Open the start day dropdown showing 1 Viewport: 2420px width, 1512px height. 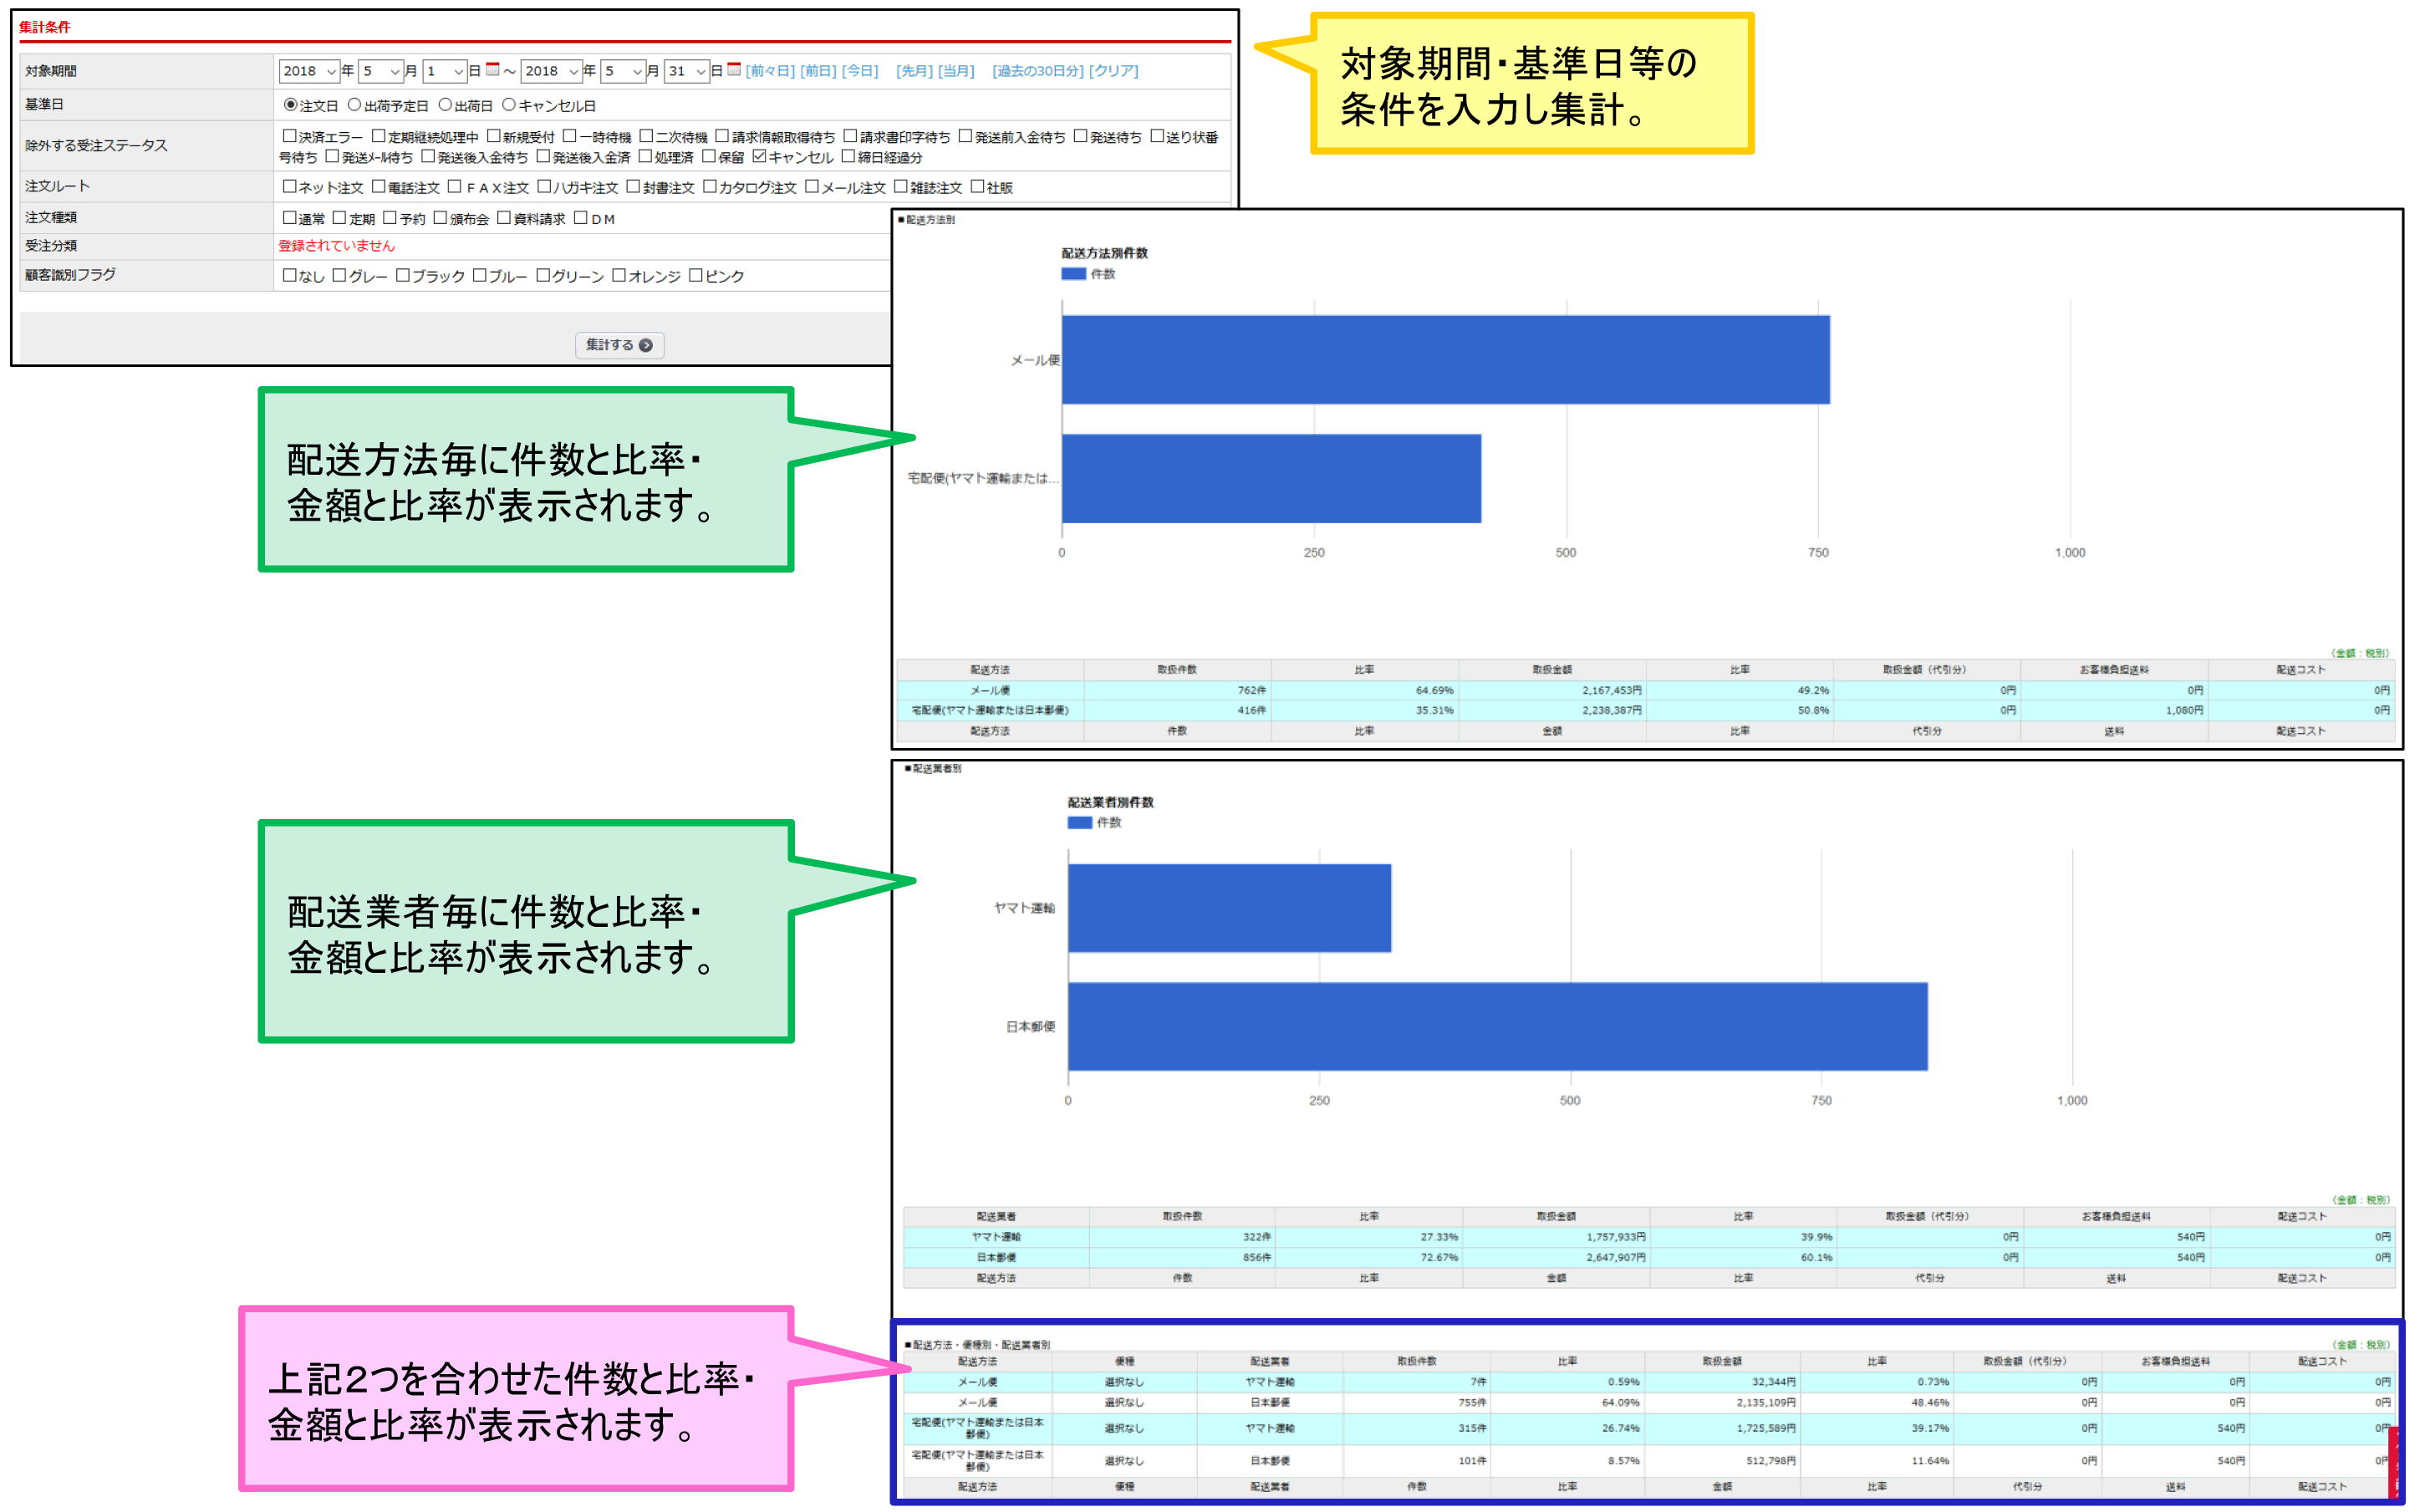[445, 71]
